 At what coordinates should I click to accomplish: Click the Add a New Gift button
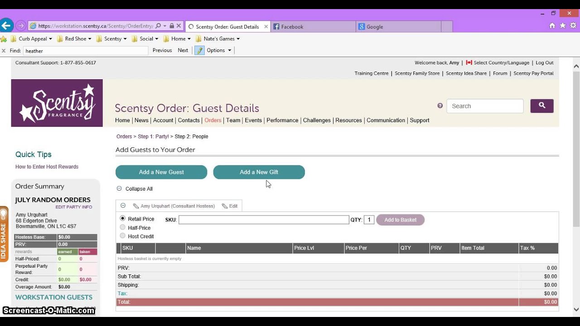[x=259, y=172]
